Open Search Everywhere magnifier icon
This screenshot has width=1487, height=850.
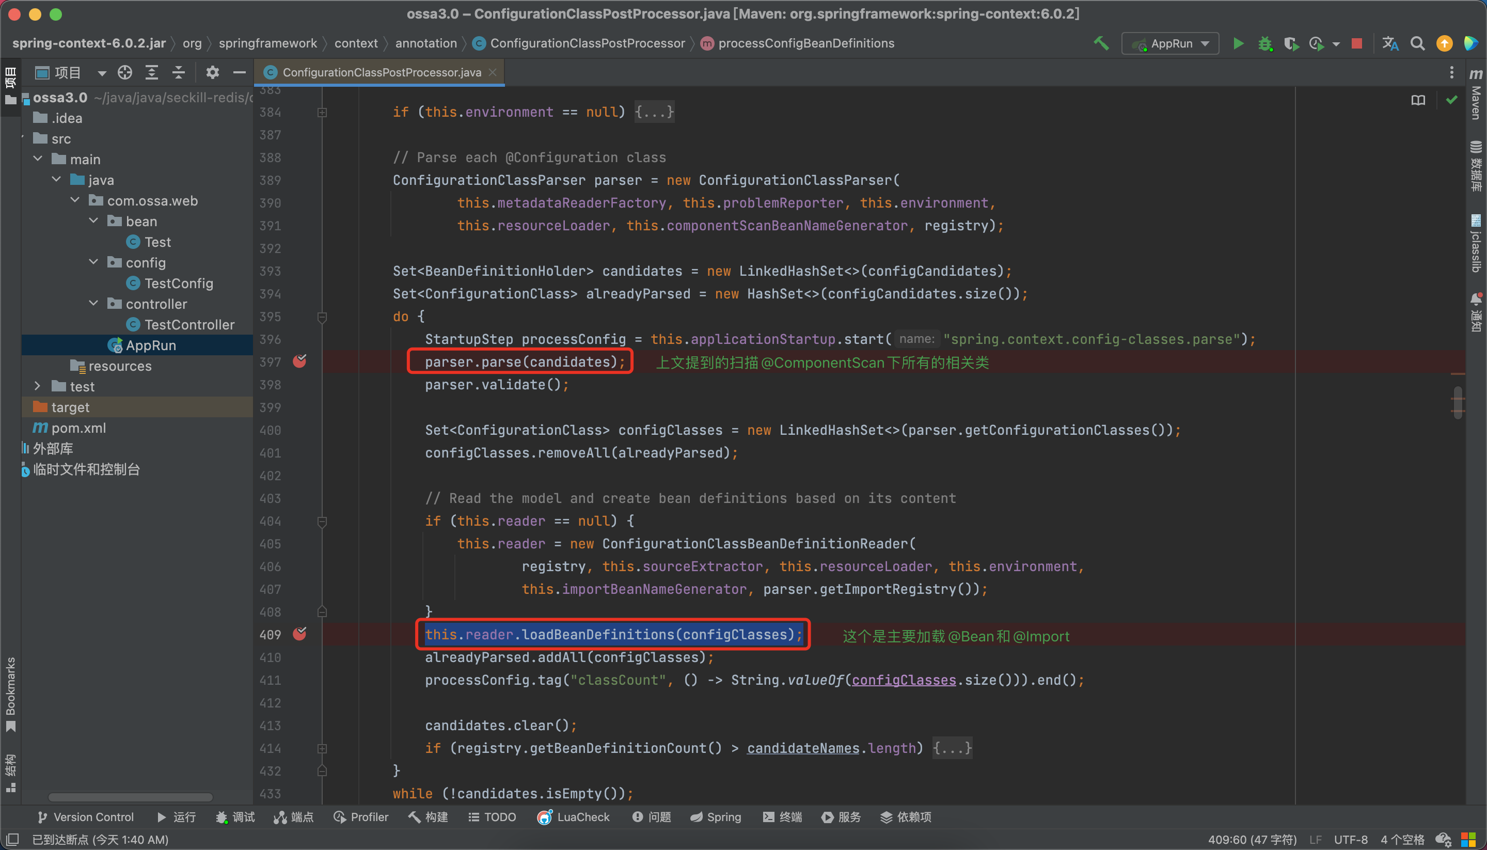pos(1417,44)
